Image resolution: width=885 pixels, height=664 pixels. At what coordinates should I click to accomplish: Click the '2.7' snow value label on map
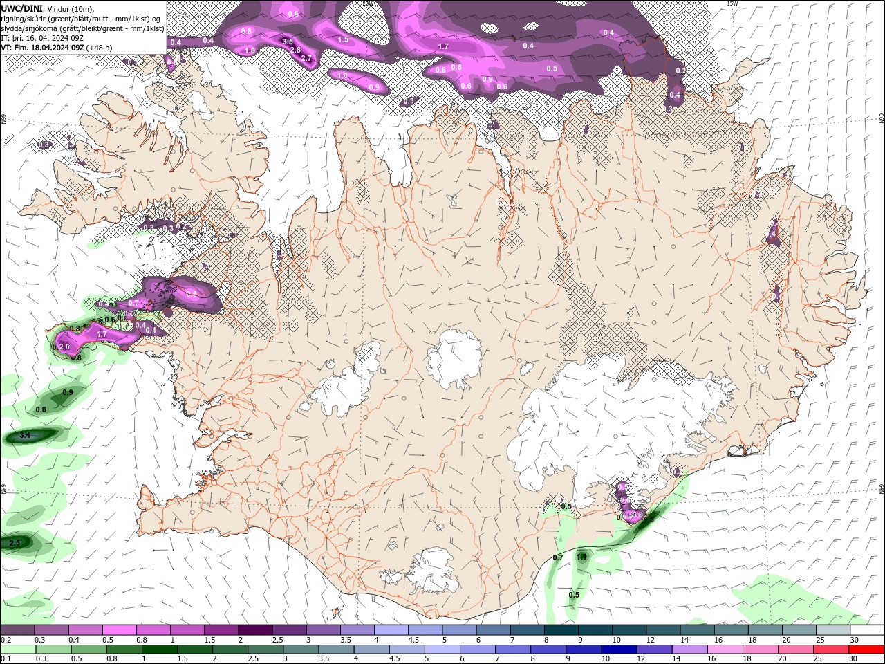tap(307, 59)
